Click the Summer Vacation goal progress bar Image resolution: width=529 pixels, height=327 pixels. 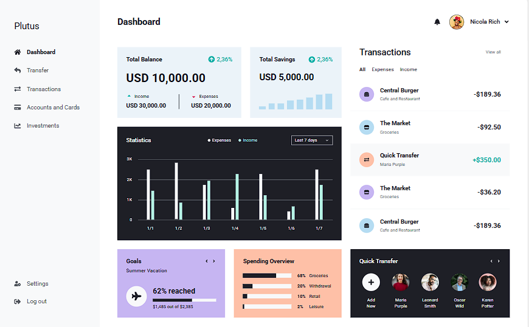[184, 300]
